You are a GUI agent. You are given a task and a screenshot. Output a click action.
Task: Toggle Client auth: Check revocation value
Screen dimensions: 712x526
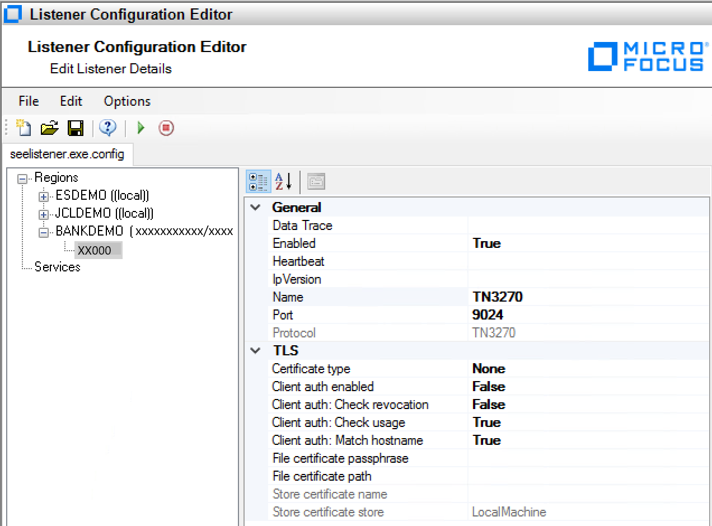[491, 404]
